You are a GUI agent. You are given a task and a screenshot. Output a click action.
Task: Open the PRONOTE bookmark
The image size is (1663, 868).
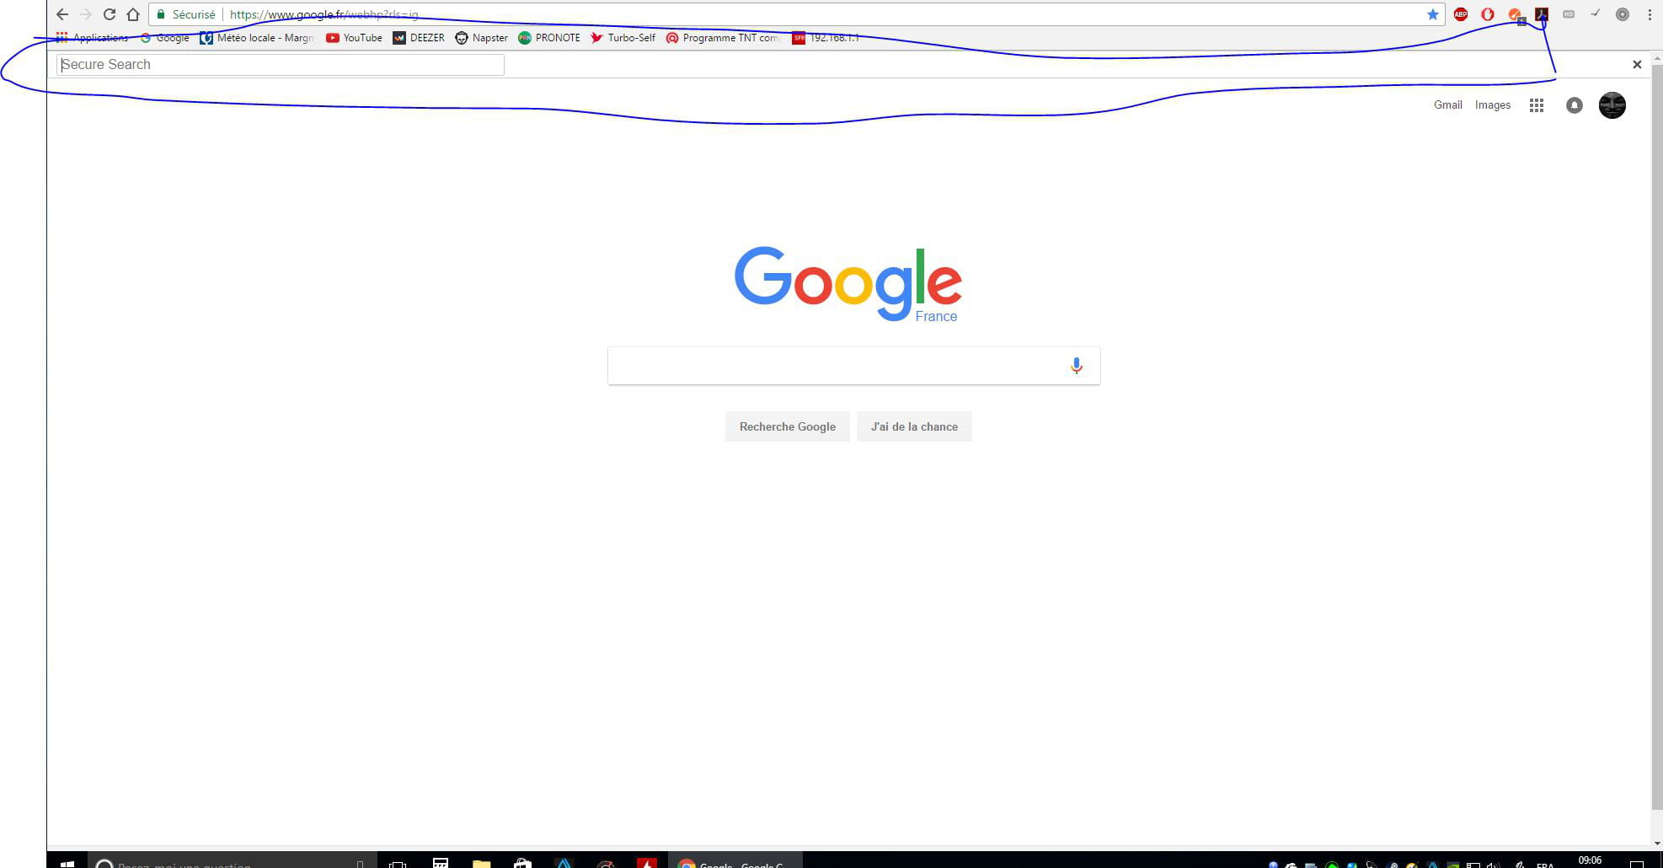pyautogui.click(x=549, y=38)
